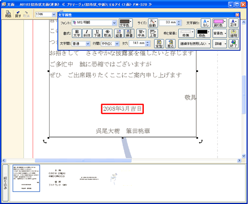Image resolution: width=248 pixels, height=204 pixels.
Task: Open the 連続体を使用しない dropdown
Action: coord(195,44)
